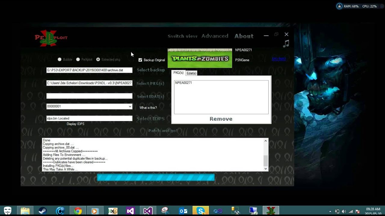Click the PeXploit taskbar icon

(x=271, y=211)
